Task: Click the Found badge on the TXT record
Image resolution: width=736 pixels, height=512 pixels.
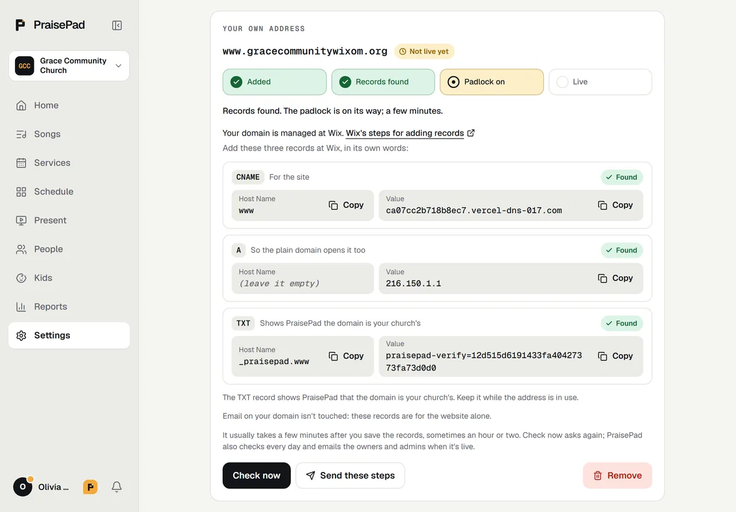Action: click(x=621, y=323)
